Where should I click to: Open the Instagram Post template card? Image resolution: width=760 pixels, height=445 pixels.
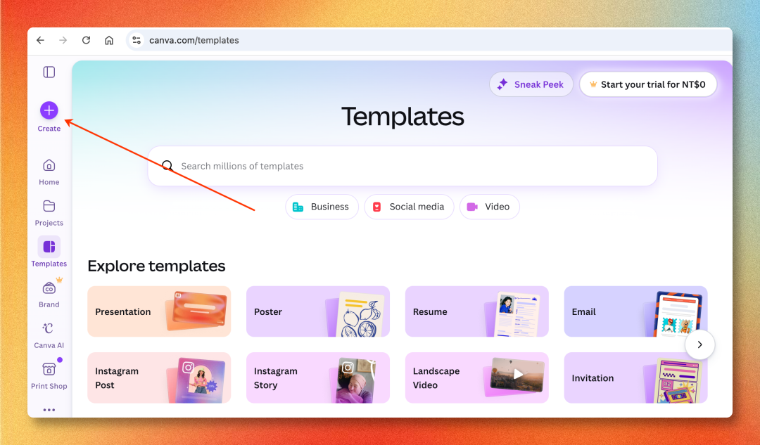(159, 378)
